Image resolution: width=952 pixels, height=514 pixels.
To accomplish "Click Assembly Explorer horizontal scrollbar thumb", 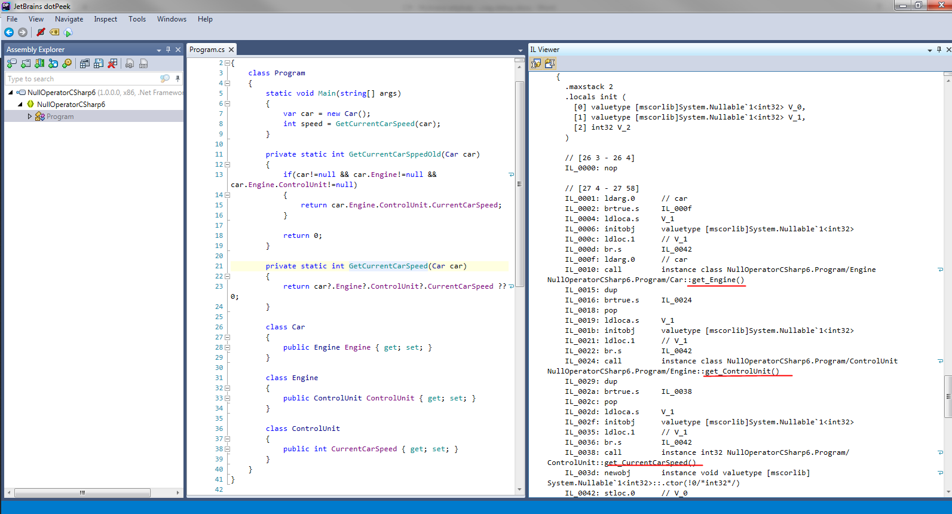I will point(82,493).
